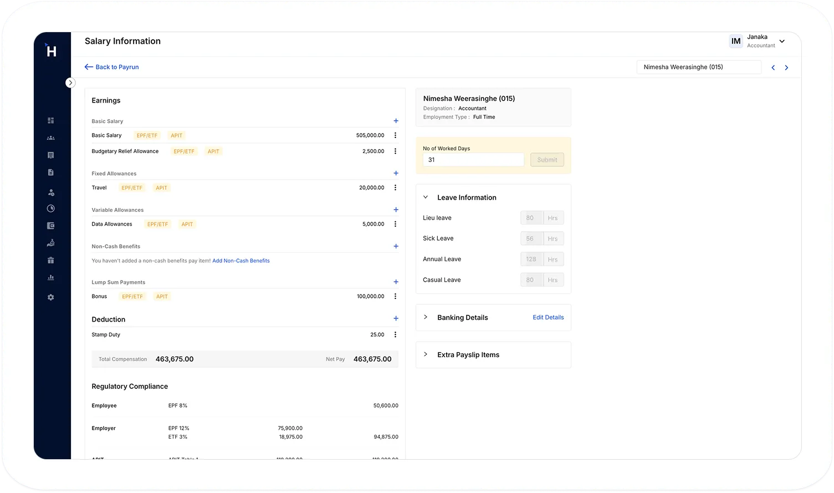This screenshot has width=834, height=493.
Task: Click the Submit button for worked days
Action: pyautogui.click(x=547, y=160)
